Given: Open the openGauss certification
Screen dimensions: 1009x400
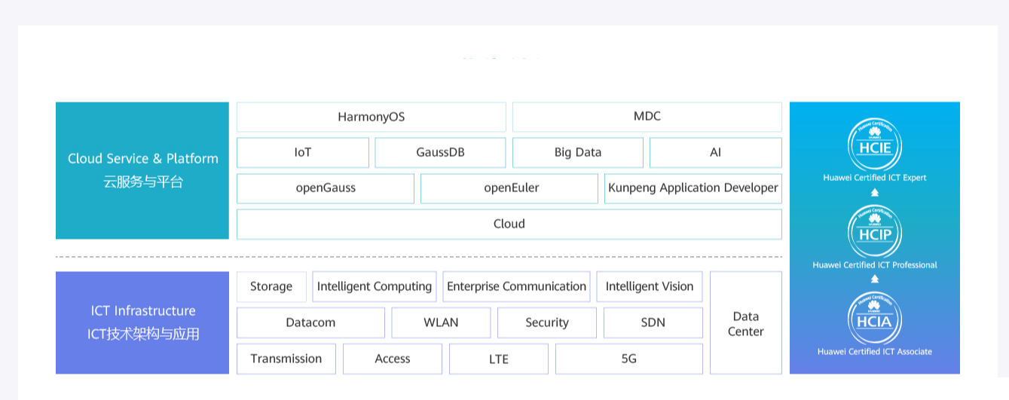Looking at the screenshot, I should click(x=326, y=188).
